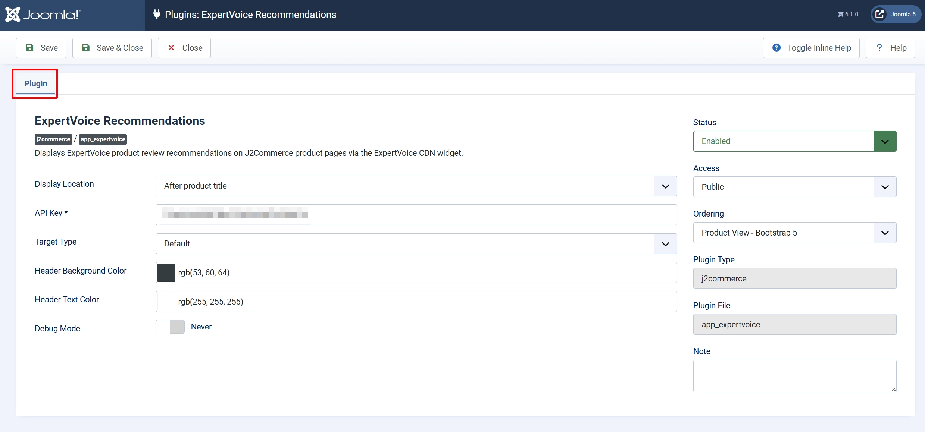Click the Debug Mode label
This screenshot has height=432, width=925.
(x=57, y=328)
